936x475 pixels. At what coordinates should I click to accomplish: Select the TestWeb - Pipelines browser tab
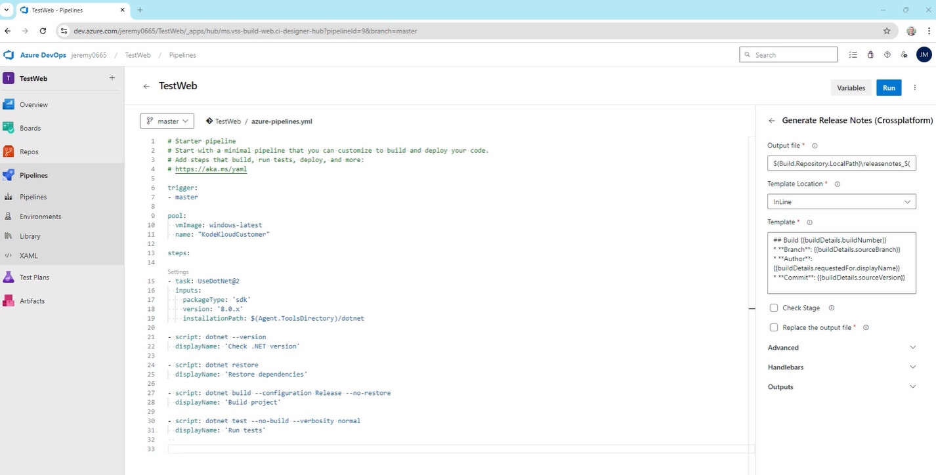(x=72, y=10)
